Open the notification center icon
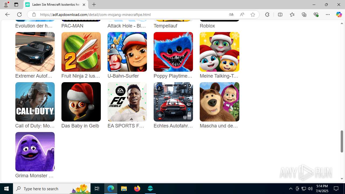The height and width of the screenshot is (194, 345). tap(336, 189)
